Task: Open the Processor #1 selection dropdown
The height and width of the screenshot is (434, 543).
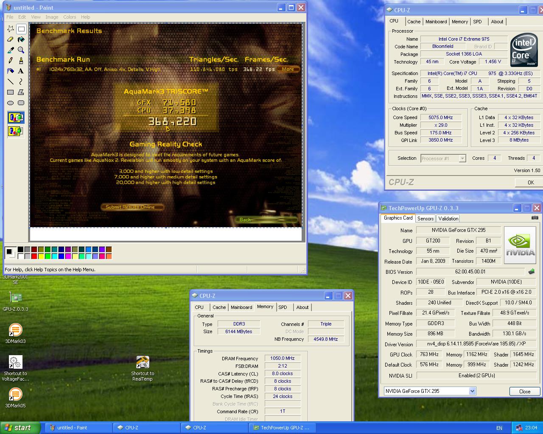Action: click(462, 159)
